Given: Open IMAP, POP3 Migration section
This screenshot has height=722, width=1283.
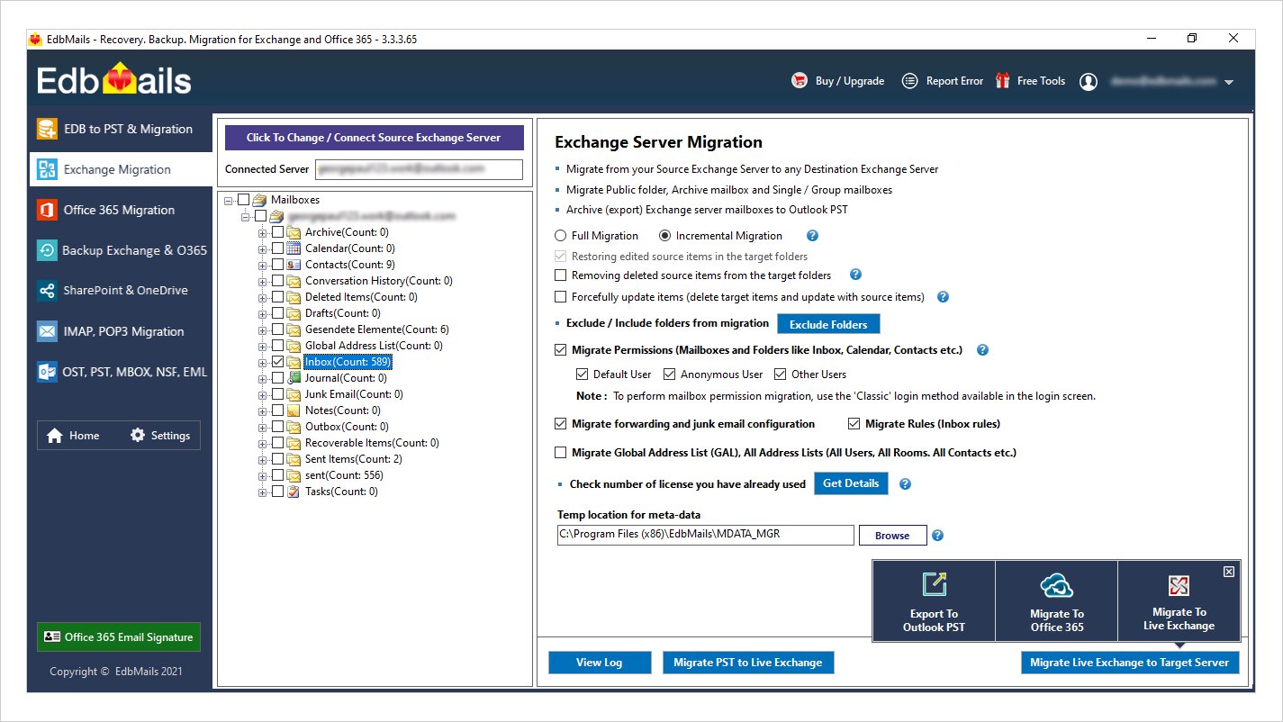Looking at the screenshot, I should coord(121,331).
